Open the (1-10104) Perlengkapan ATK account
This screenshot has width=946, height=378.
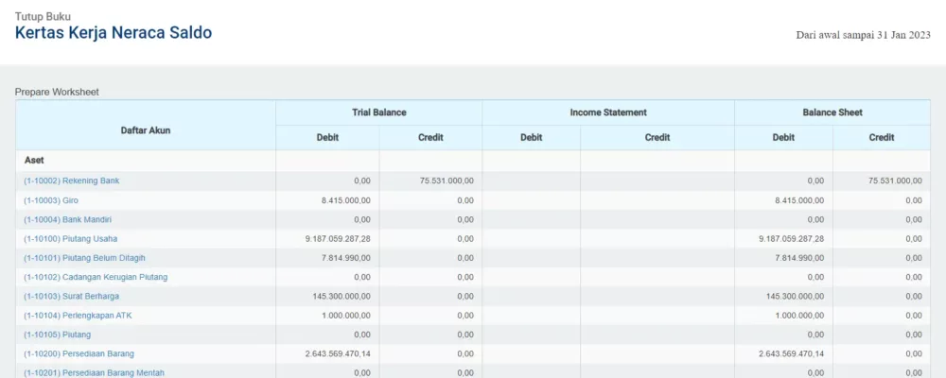[78, 316]
